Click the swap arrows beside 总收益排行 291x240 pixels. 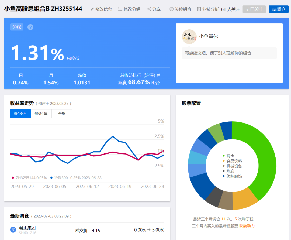158,75
